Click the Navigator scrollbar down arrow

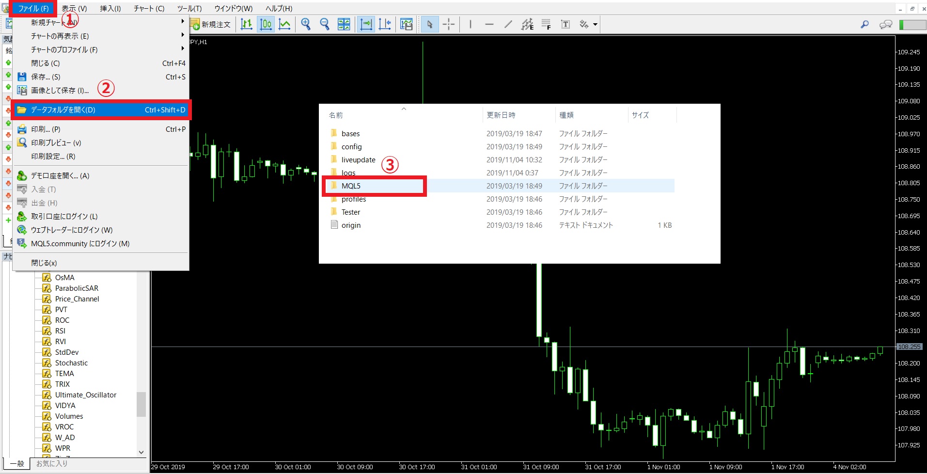tap(141, 452)
